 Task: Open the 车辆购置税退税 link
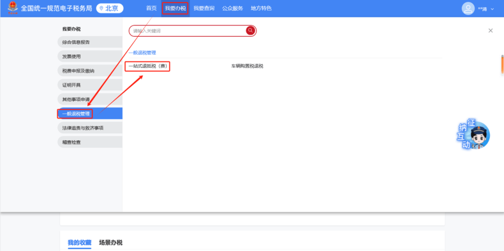click(x=247, y=66)
